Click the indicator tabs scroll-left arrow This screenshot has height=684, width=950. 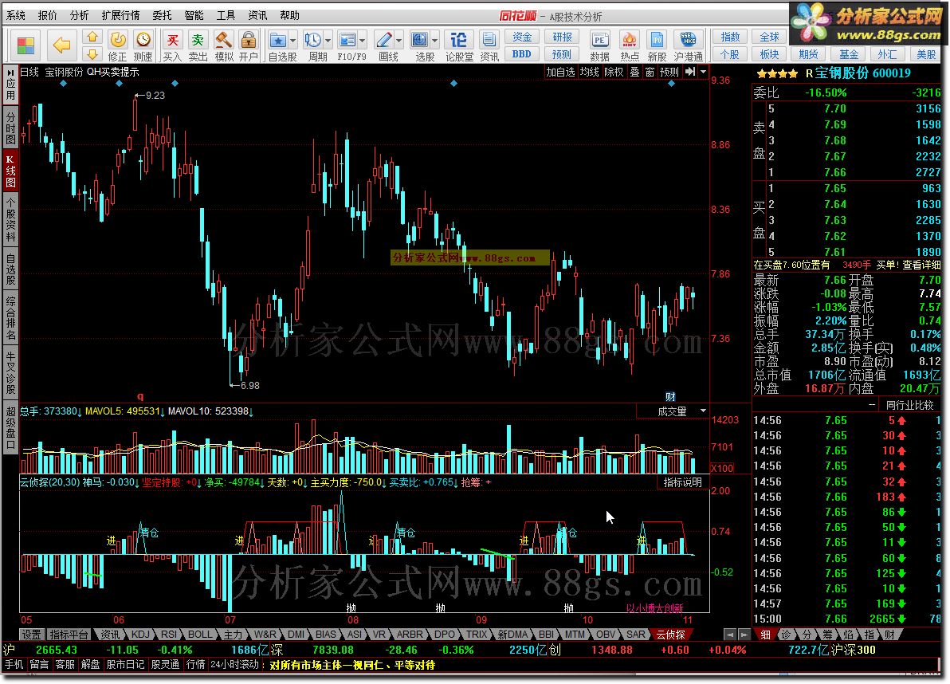pos(730,635)
